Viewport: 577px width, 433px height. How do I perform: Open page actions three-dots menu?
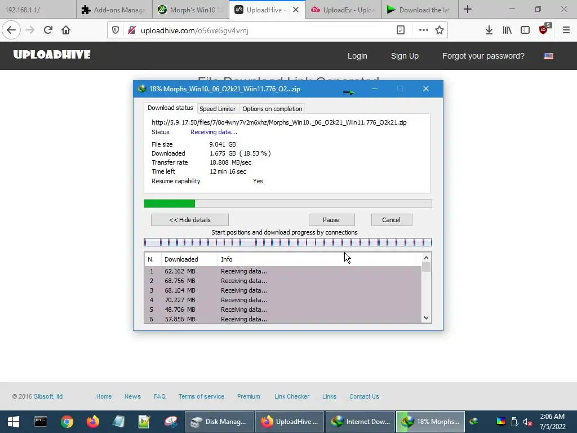424,30
